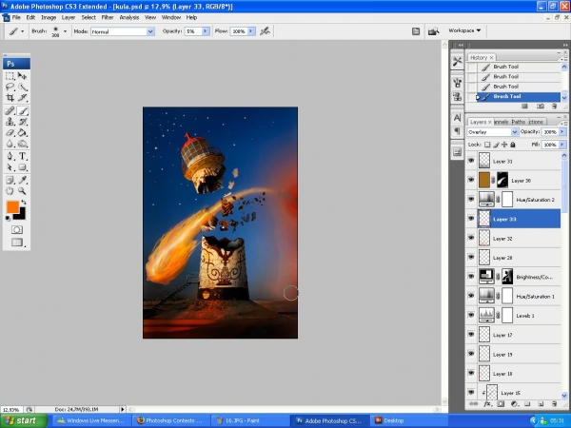The image size is (571, 428).
Task: Toggle Brightness/Contrast layer visibility
Action: click(471, 277)
